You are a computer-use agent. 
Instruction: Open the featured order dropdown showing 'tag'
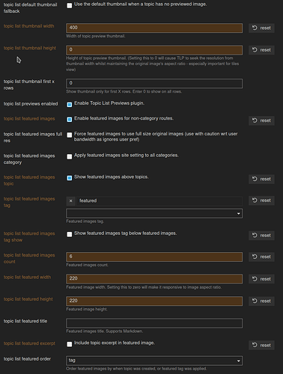[x=154, y=361]
